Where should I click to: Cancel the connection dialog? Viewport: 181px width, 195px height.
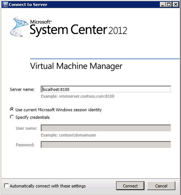161,186
